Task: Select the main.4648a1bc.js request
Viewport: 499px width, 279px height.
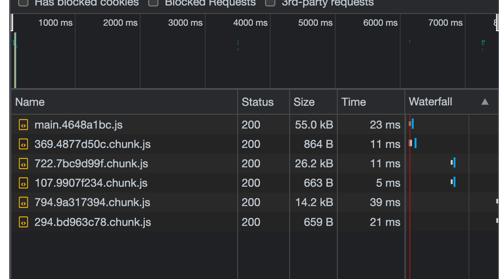Action: click(x=78, y=125)
